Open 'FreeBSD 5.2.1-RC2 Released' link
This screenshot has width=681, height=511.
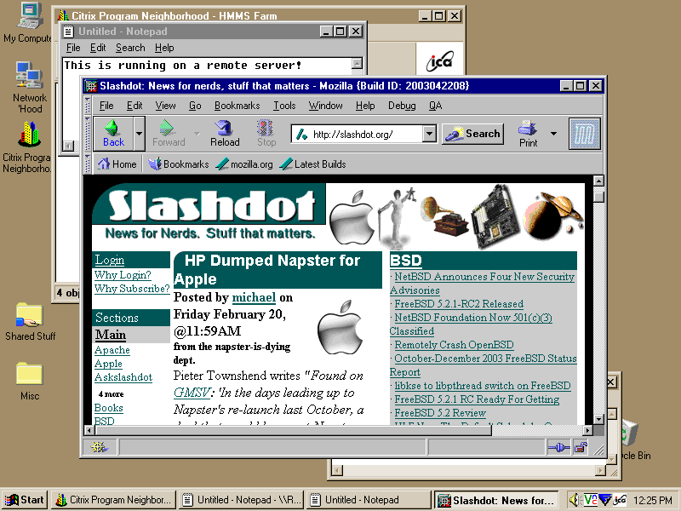459,304
